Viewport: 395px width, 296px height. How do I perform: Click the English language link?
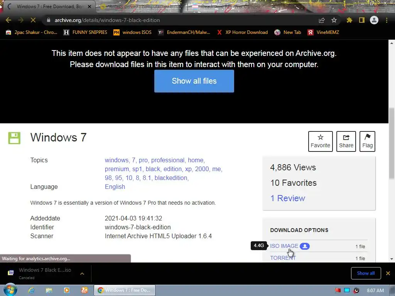click(115, 187)
